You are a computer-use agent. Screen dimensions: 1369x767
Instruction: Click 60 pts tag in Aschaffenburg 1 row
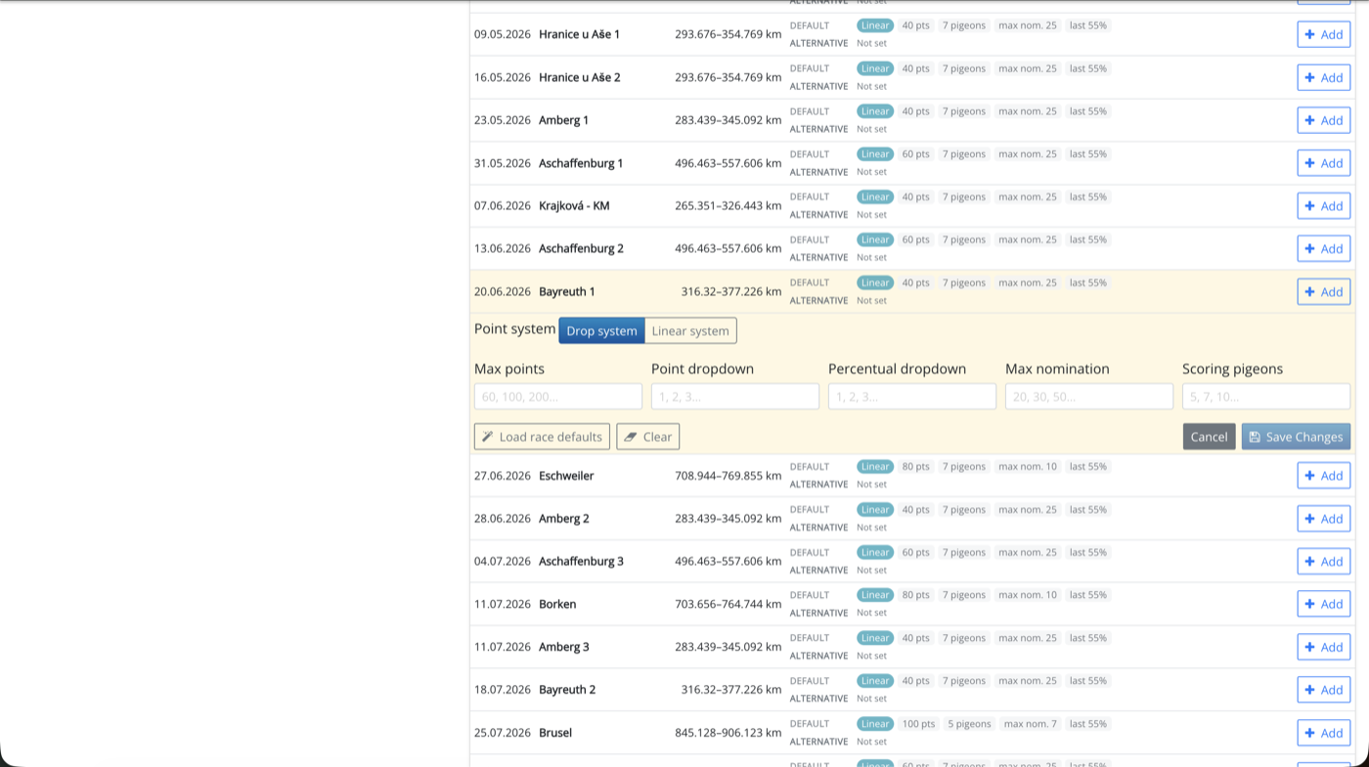916,154
